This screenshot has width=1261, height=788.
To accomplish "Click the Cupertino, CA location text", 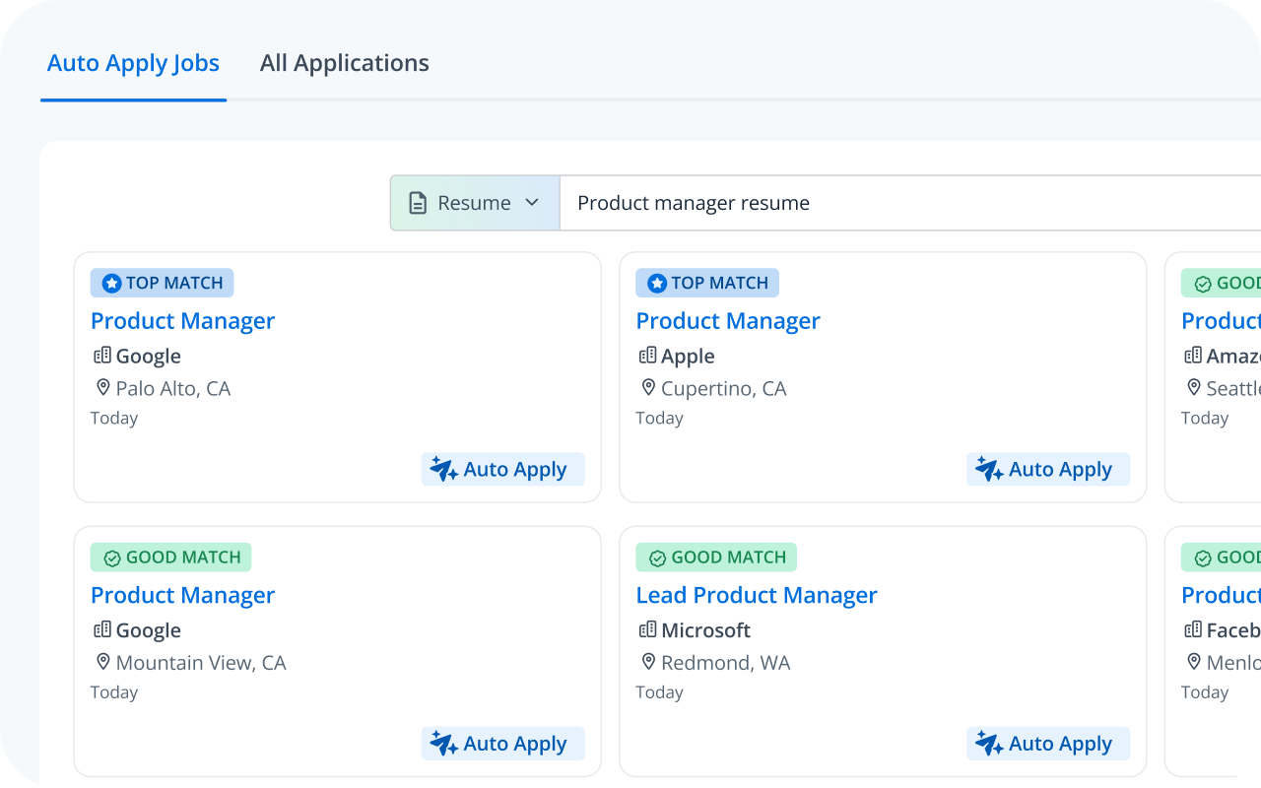I will point(724,388).
